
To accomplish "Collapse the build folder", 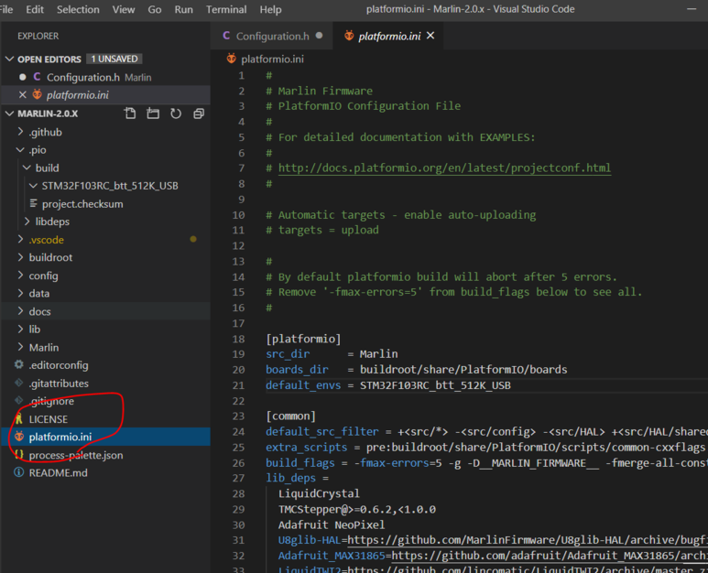I will point(27,168).
